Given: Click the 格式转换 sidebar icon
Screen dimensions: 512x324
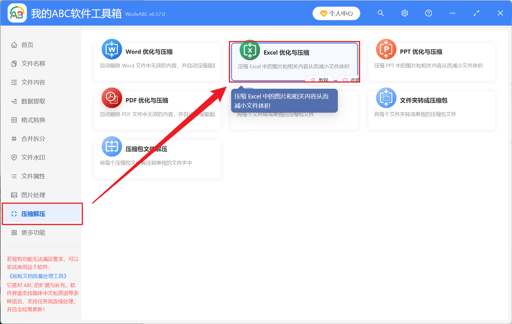Looking at the screenshot, I should [x=14, y=120].
